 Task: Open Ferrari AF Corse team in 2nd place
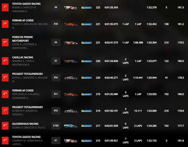pyautogui.click(x=23, y=20)
